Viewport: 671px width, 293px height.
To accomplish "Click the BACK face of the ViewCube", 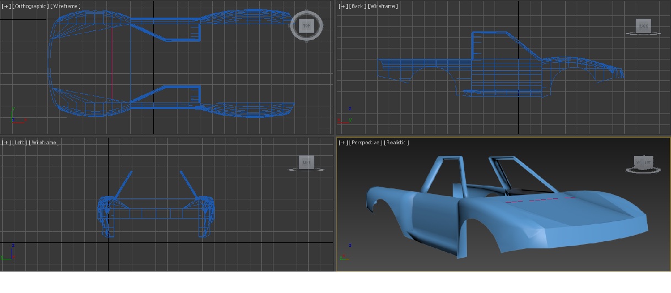I will (643, 26).
